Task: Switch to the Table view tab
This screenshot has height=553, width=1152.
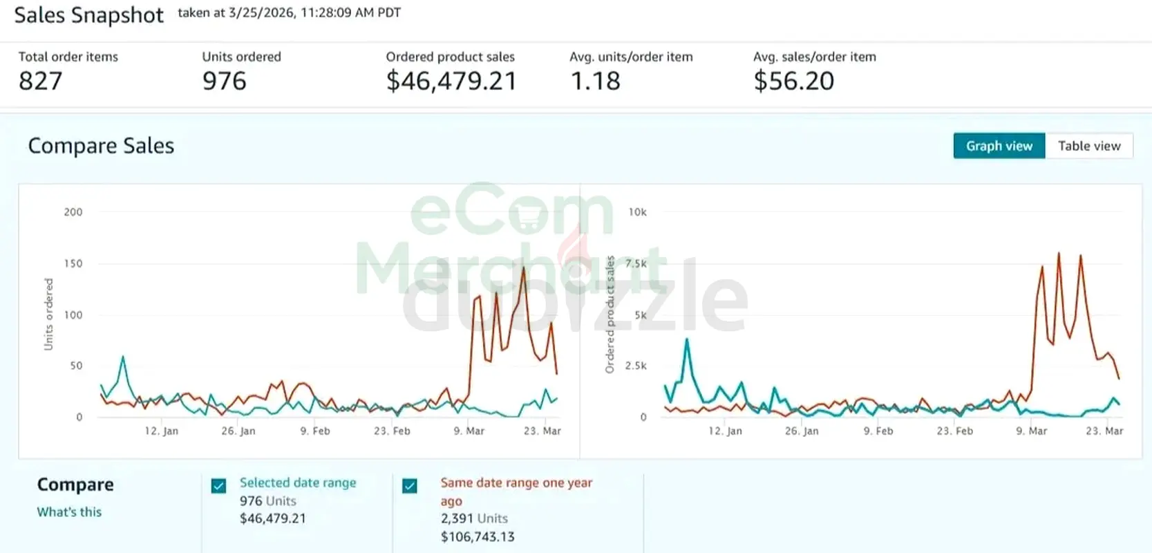Action: [x=1088, y=146]
